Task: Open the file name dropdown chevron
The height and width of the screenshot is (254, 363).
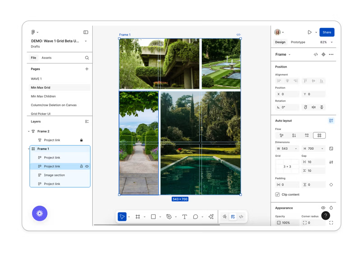Action: point(86,41)
